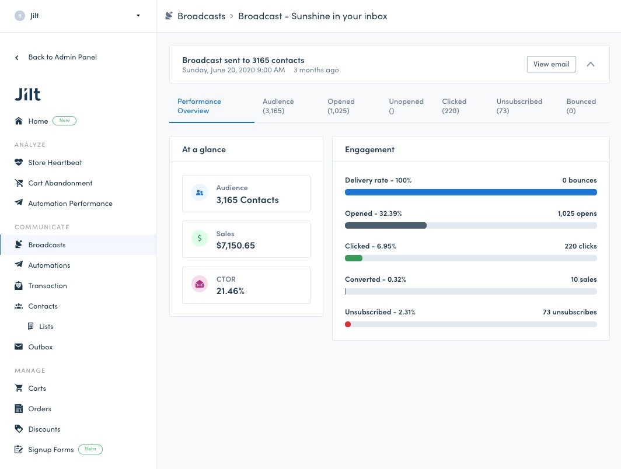Click the Orders list icon
The width and height of the screenshot is (621, 469).
19,408
